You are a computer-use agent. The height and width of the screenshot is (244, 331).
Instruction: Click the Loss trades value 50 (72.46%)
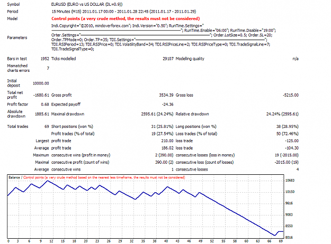pyautogui.click(x=287, y=134)
